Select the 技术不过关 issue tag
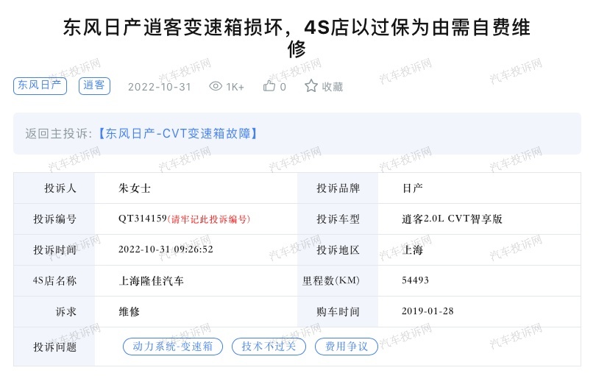Viewport: 596px width, 376px height. point(269,347)
